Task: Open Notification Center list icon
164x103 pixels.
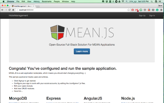Action: (x=160, y=2)
